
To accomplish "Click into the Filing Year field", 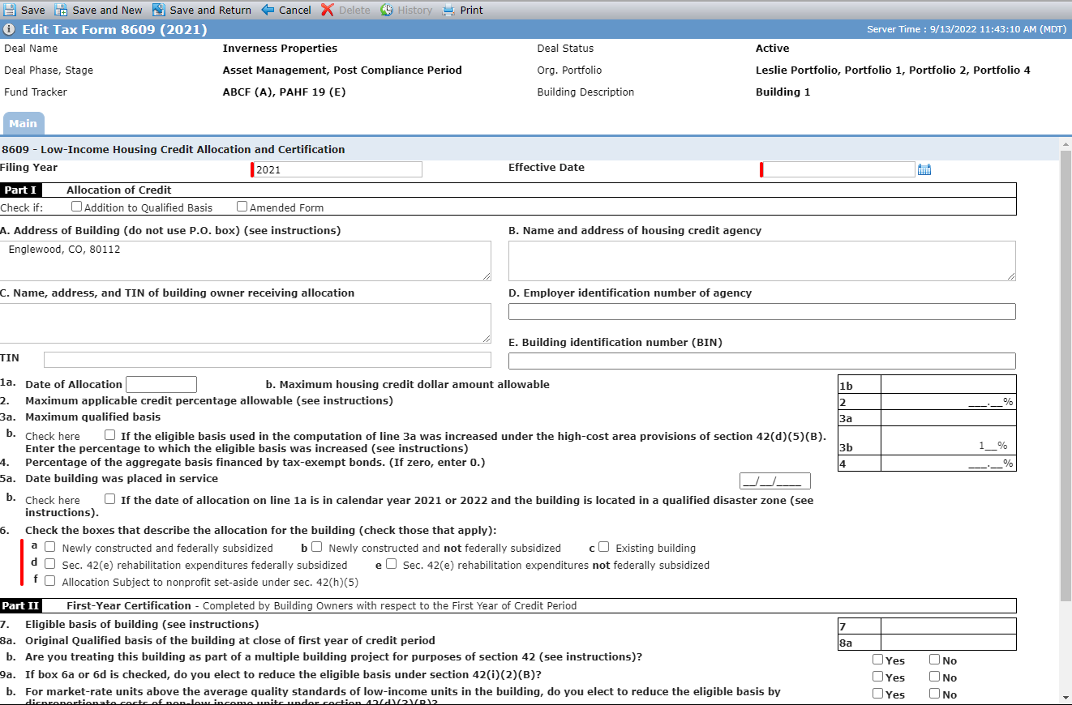I will tap(337, 169).
